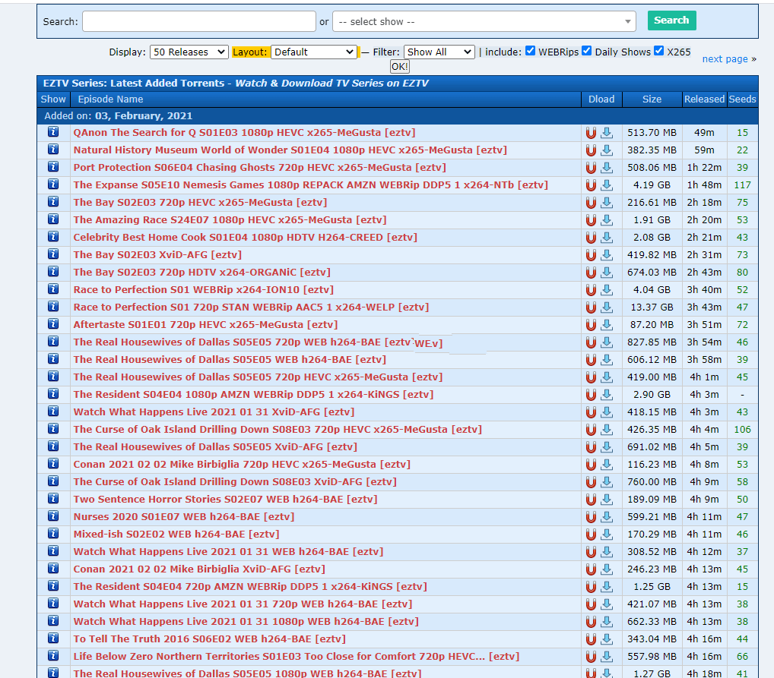The height and width of the screenshot is (678, 774).
Task: Download torrent for Aftertaste S01E01 720p HEVC
Action: coord(607,325)
